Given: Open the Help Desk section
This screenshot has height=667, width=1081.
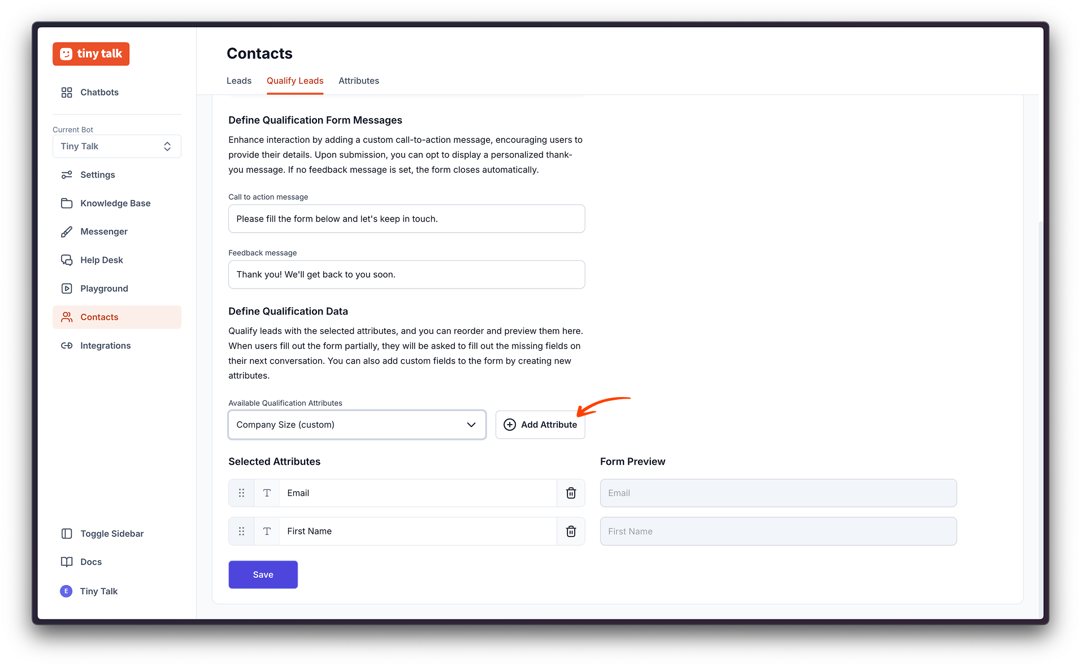Looking at the screenshot, I should tap(101, 260).
